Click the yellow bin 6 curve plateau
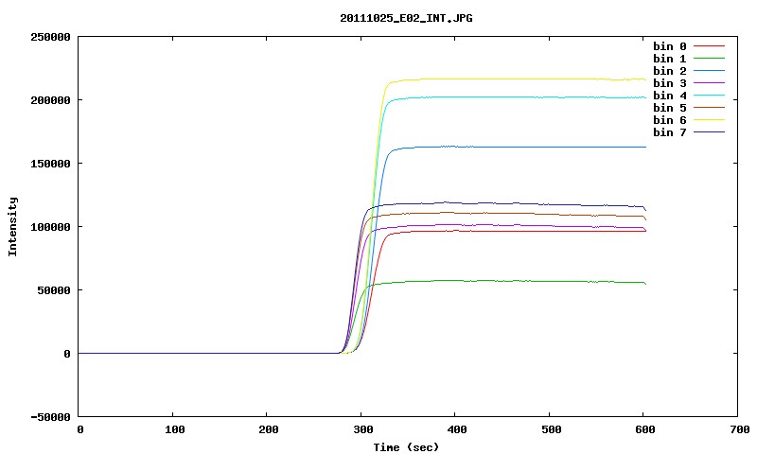This screenshot has width=757, height=454. [519, 79]
